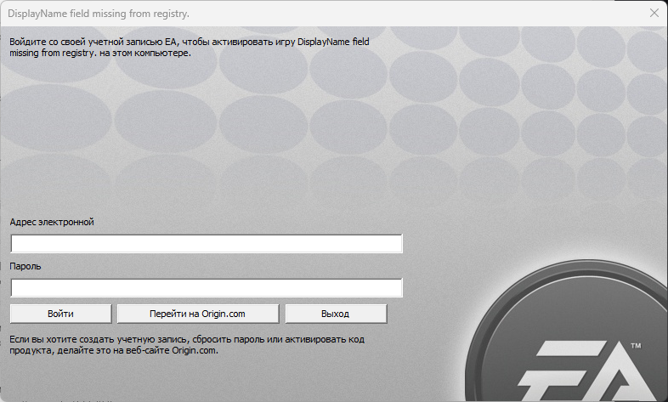The height and width of the screenshot is (402, 668).
Task: Click the sign-in instruction text mentioning EA
Action: (190, 48)
